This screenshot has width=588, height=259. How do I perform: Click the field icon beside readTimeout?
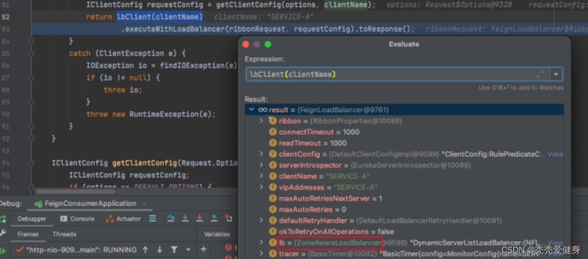coord(273,143)
